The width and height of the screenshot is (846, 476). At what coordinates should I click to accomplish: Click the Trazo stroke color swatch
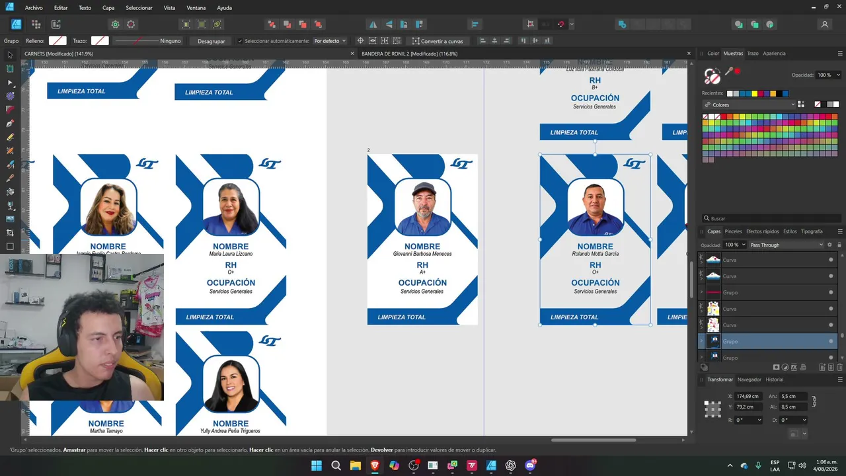click(100, 41)
